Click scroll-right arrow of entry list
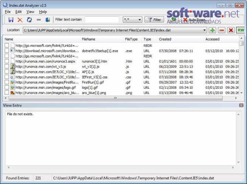 tap(236, 98)
